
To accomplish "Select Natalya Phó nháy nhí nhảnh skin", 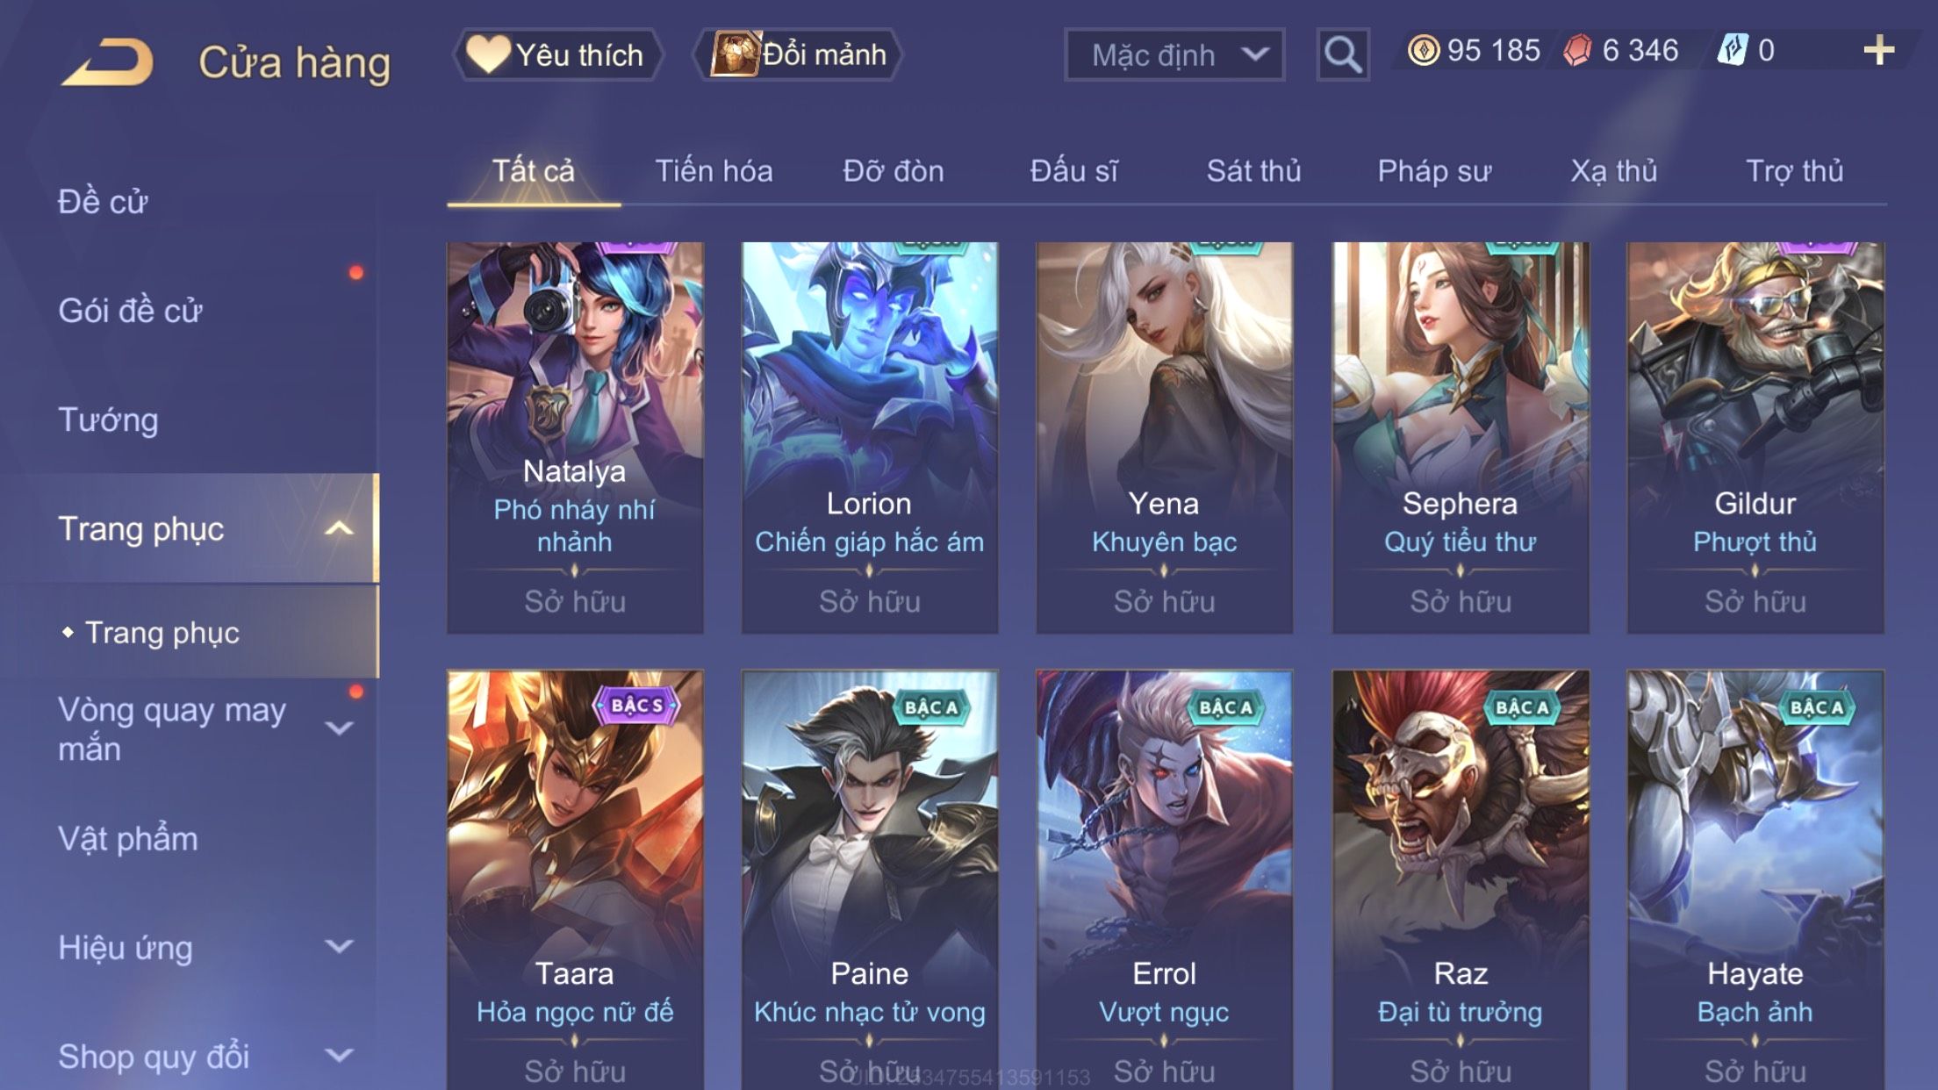I will (575, 438).
